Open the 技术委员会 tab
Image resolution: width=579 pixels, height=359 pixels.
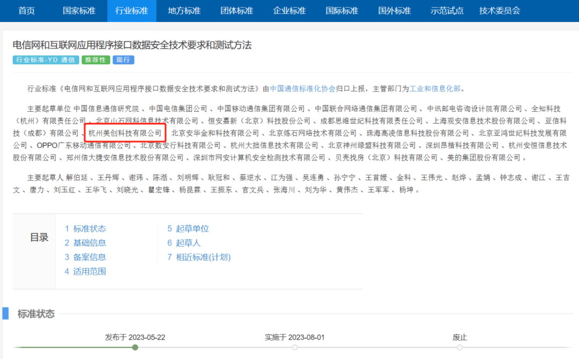[x=500, y=11]
